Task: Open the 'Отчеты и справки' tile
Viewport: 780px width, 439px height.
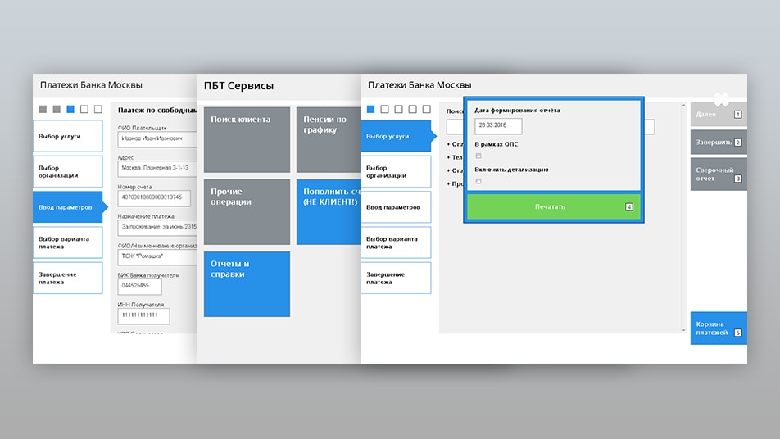Action: tap(247, 284)
